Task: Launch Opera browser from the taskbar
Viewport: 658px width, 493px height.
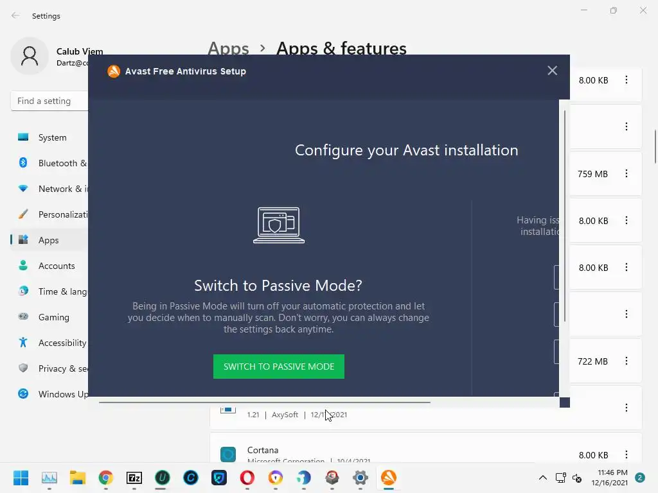Action: (x=247, y=478)
